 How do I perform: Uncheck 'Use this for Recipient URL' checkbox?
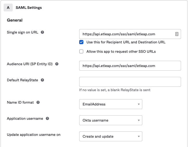(81, 42)
